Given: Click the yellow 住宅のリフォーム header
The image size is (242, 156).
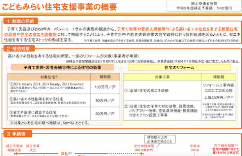Looking at the screenshot, I should (x=179, y=67).
